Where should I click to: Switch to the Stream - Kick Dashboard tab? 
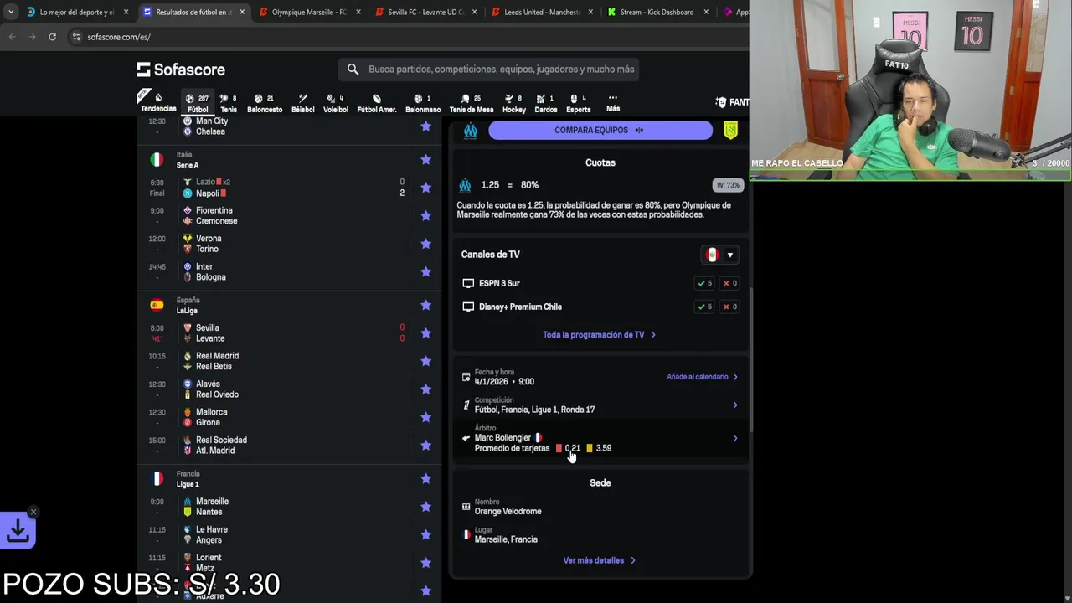pyautogui.click(x=657, y=12)
